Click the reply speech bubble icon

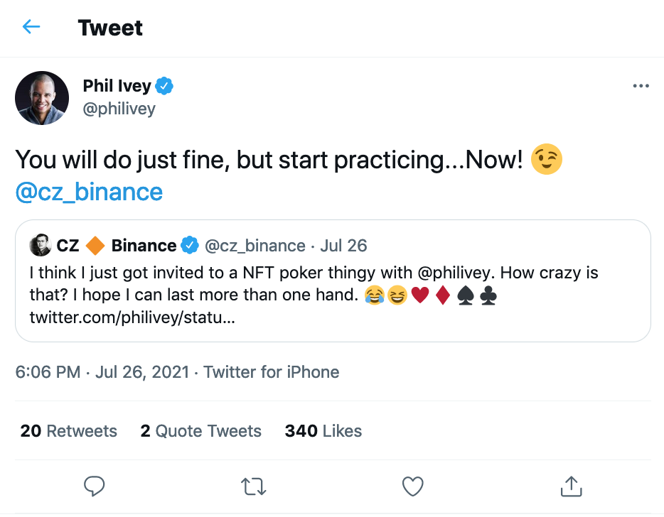pyautogui.click(x=95, y=486)
